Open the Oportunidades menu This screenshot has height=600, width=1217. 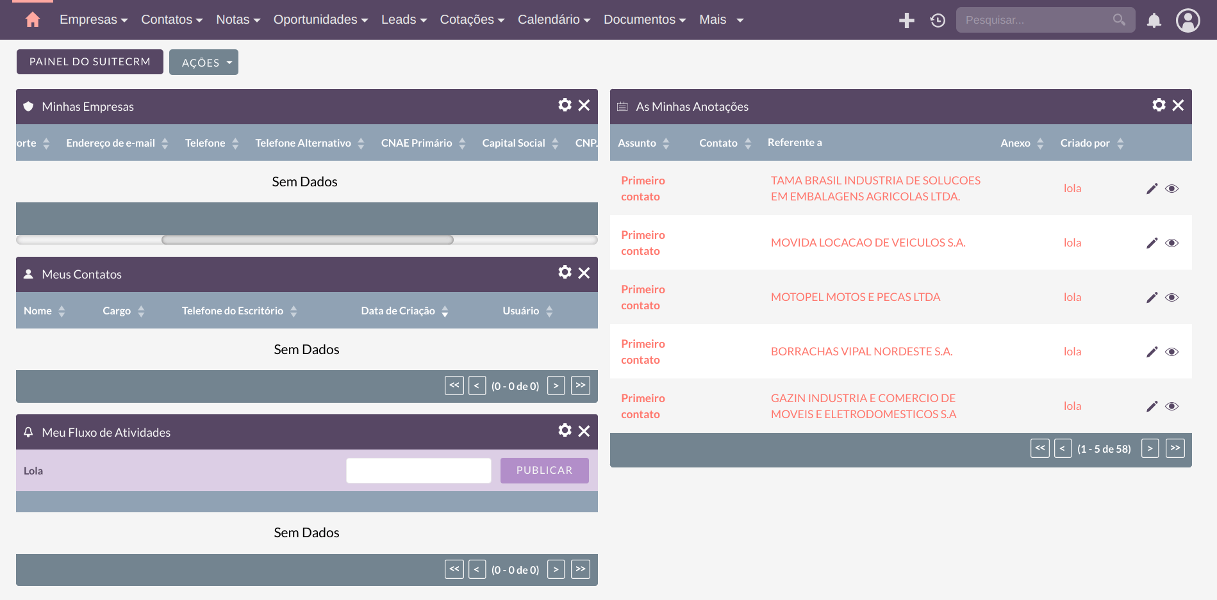pos(320,20)
